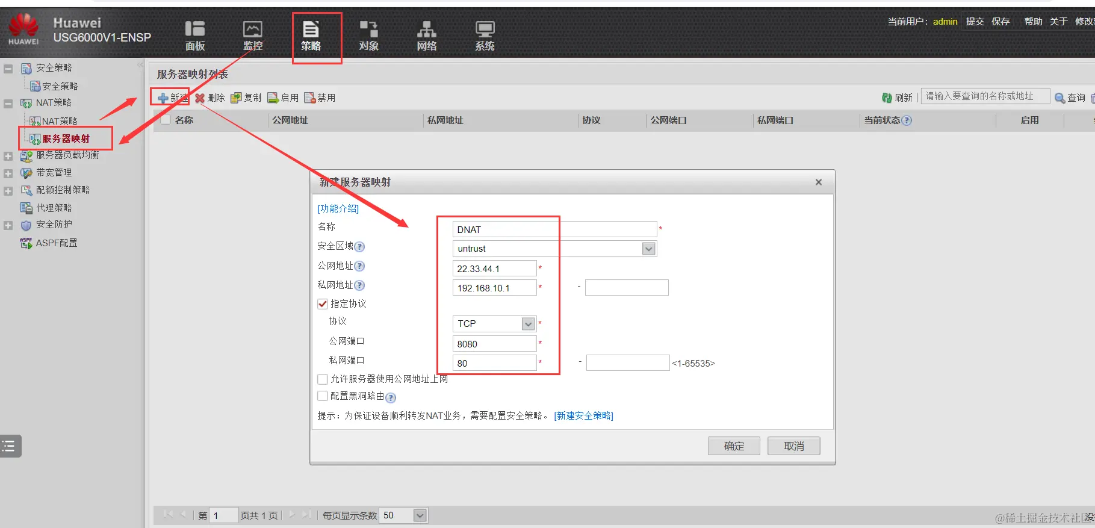The image size is (1095, 528).
Task: Click the 复制 copy toolbar icon
Action: (236, 98)
